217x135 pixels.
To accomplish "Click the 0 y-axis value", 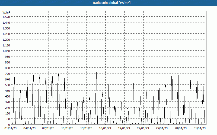I will click(x=9, y=125).
